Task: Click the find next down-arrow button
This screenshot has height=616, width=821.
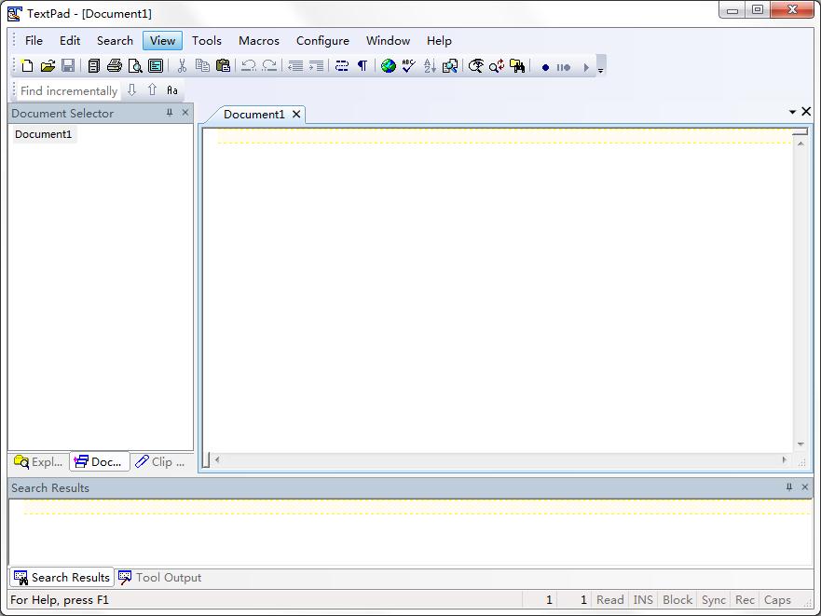Action: 131,90
